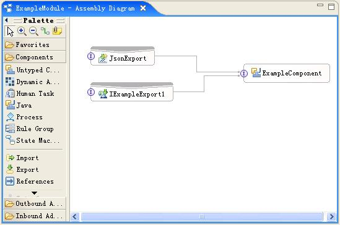Viewport: 340px width, 225px height.
Task: Collapse the Components drawer
Action: click(35, 57)
